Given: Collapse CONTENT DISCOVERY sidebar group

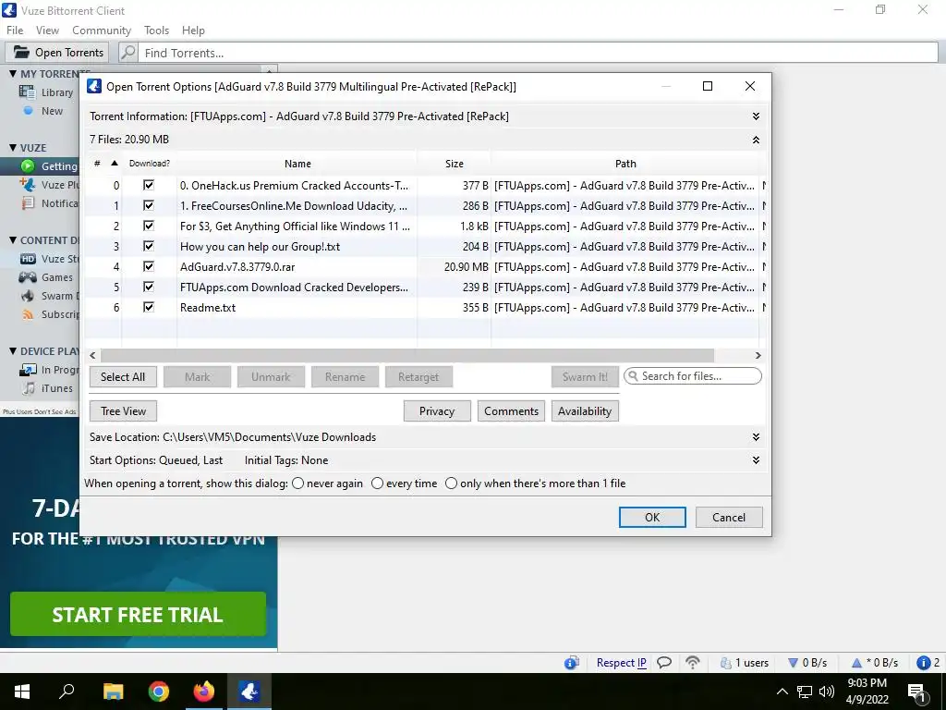Looking at the screenshot, I should 13,240.
